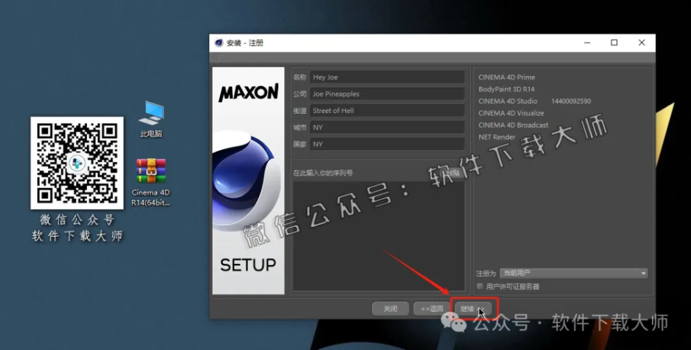Screen dimensions: 691x350
Task: Select CINEMA 4D Broadcast in list
Action: pos(514,125)
